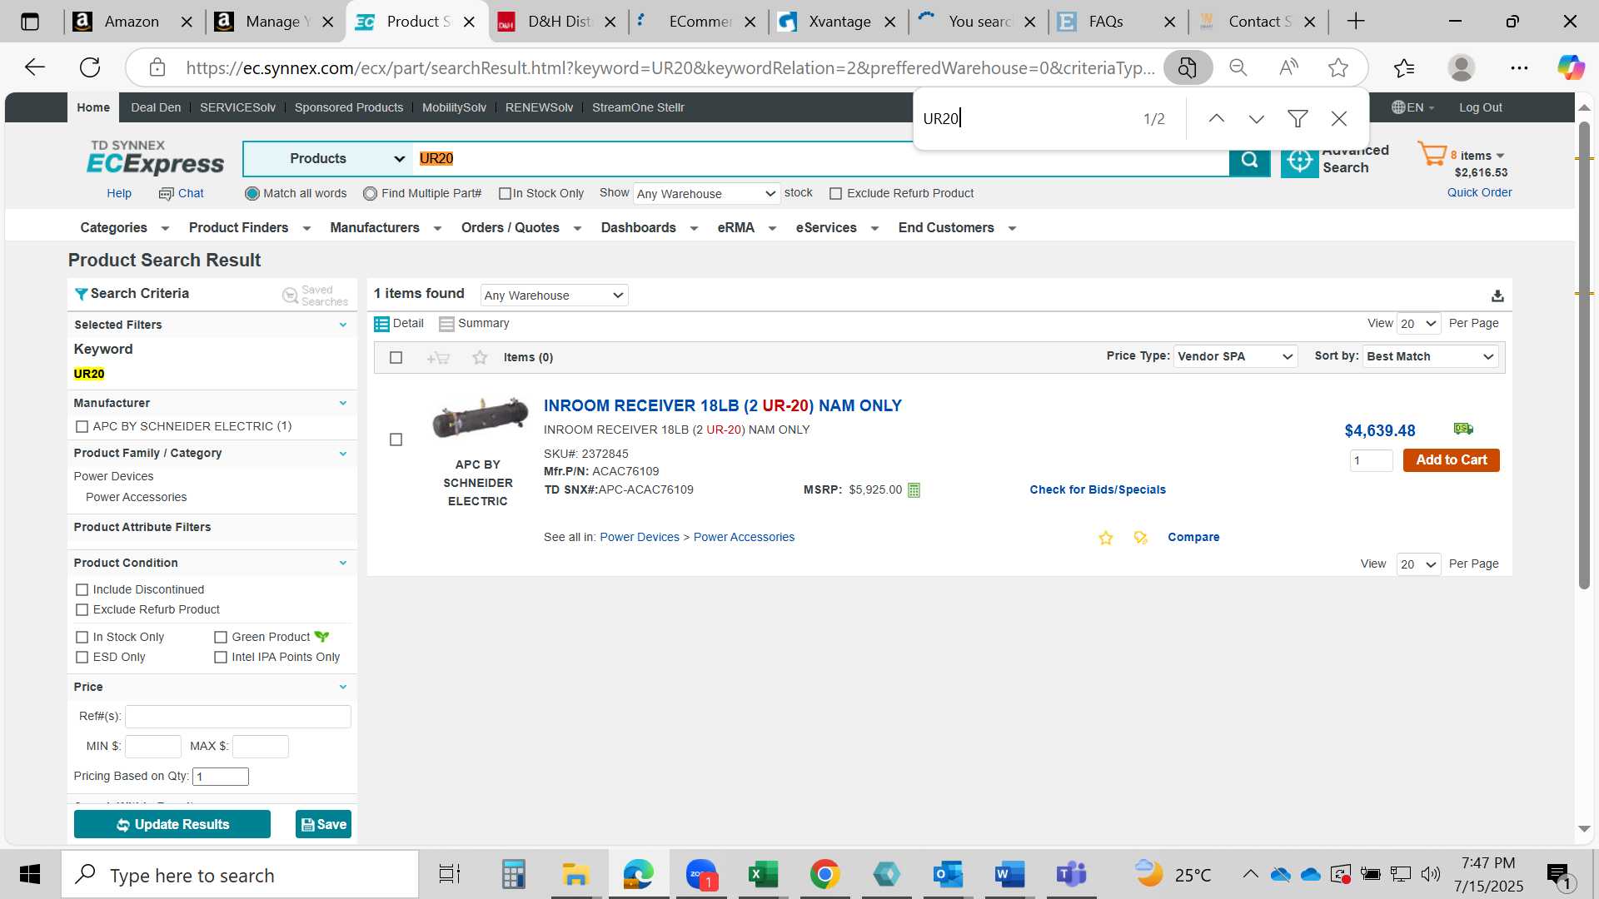
Task: Open the Orders / Quotes menu
Action: tap(521, 228)
